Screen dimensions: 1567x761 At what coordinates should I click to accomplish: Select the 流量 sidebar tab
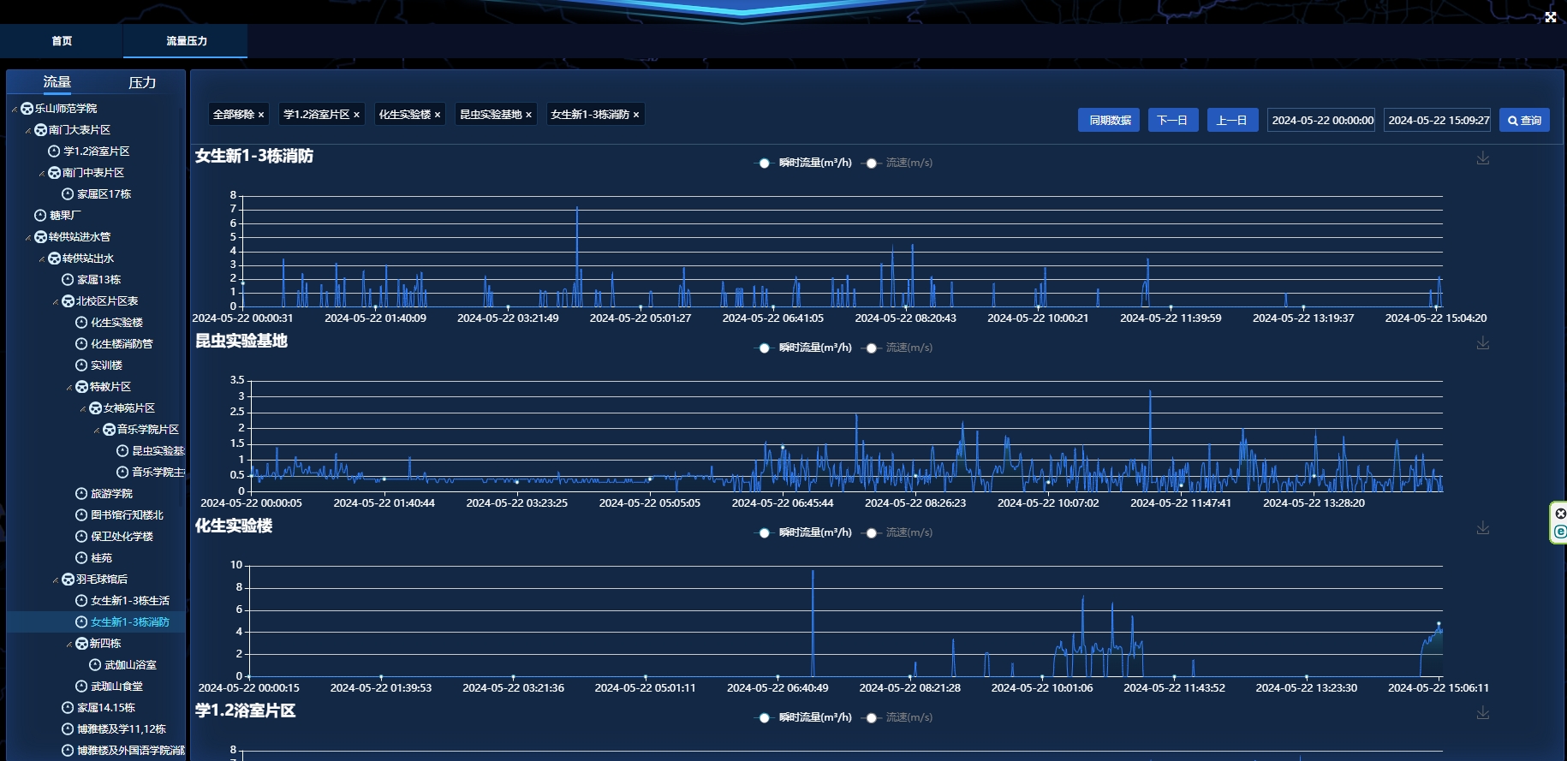[57, 82]
